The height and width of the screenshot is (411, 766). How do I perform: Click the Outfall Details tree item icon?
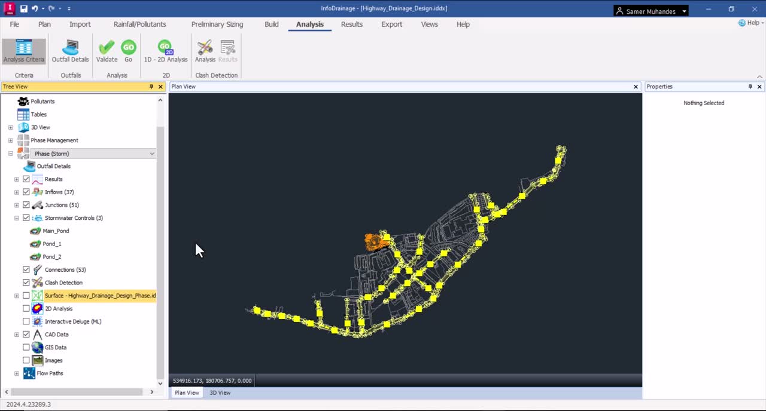[x=29, y=166]
